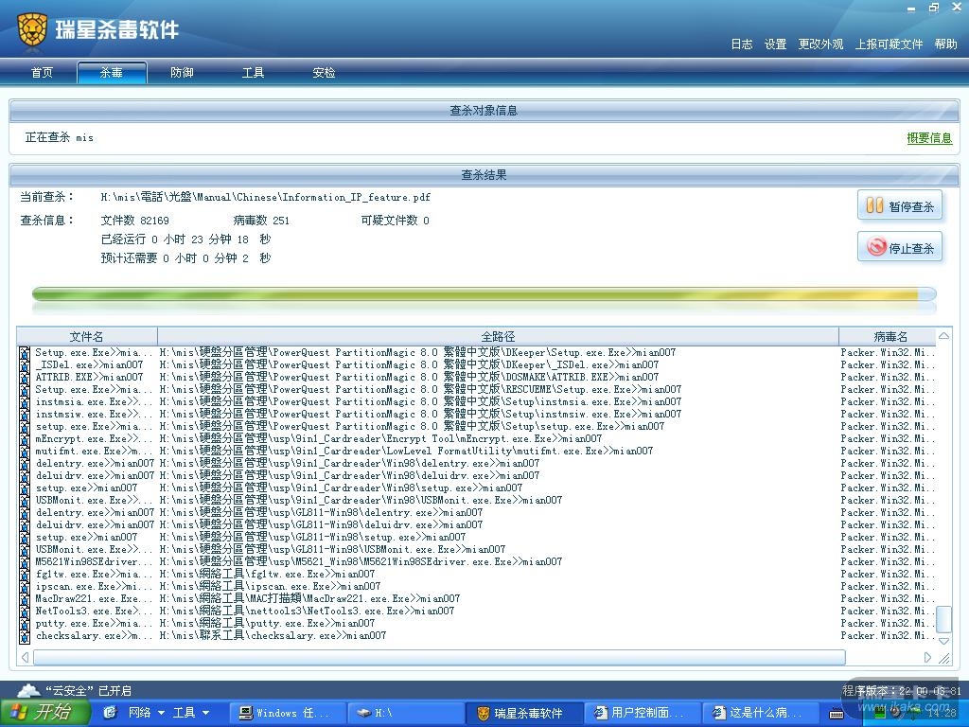The height and width of the screenshot is (727, 969).
Task: Expand the 网络 taskbar dropdown
Action: [161, 713]
